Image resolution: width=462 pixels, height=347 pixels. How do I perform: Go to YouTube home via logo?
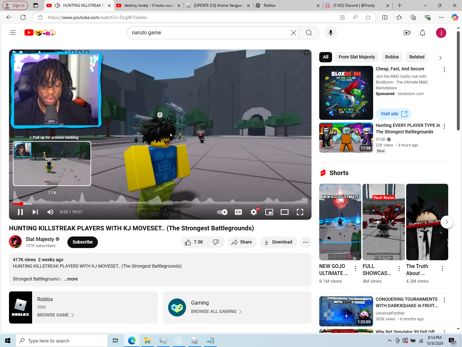40,32
